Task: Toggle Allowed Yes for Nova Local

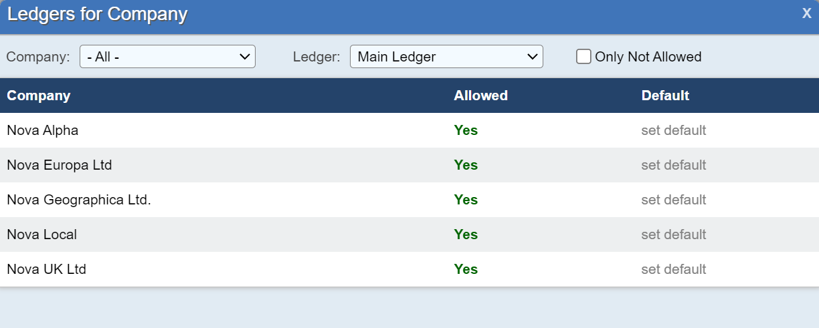Action: [466, 234]
